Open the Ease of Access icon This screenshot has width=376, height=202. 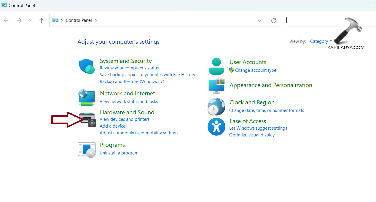(216, 127)
